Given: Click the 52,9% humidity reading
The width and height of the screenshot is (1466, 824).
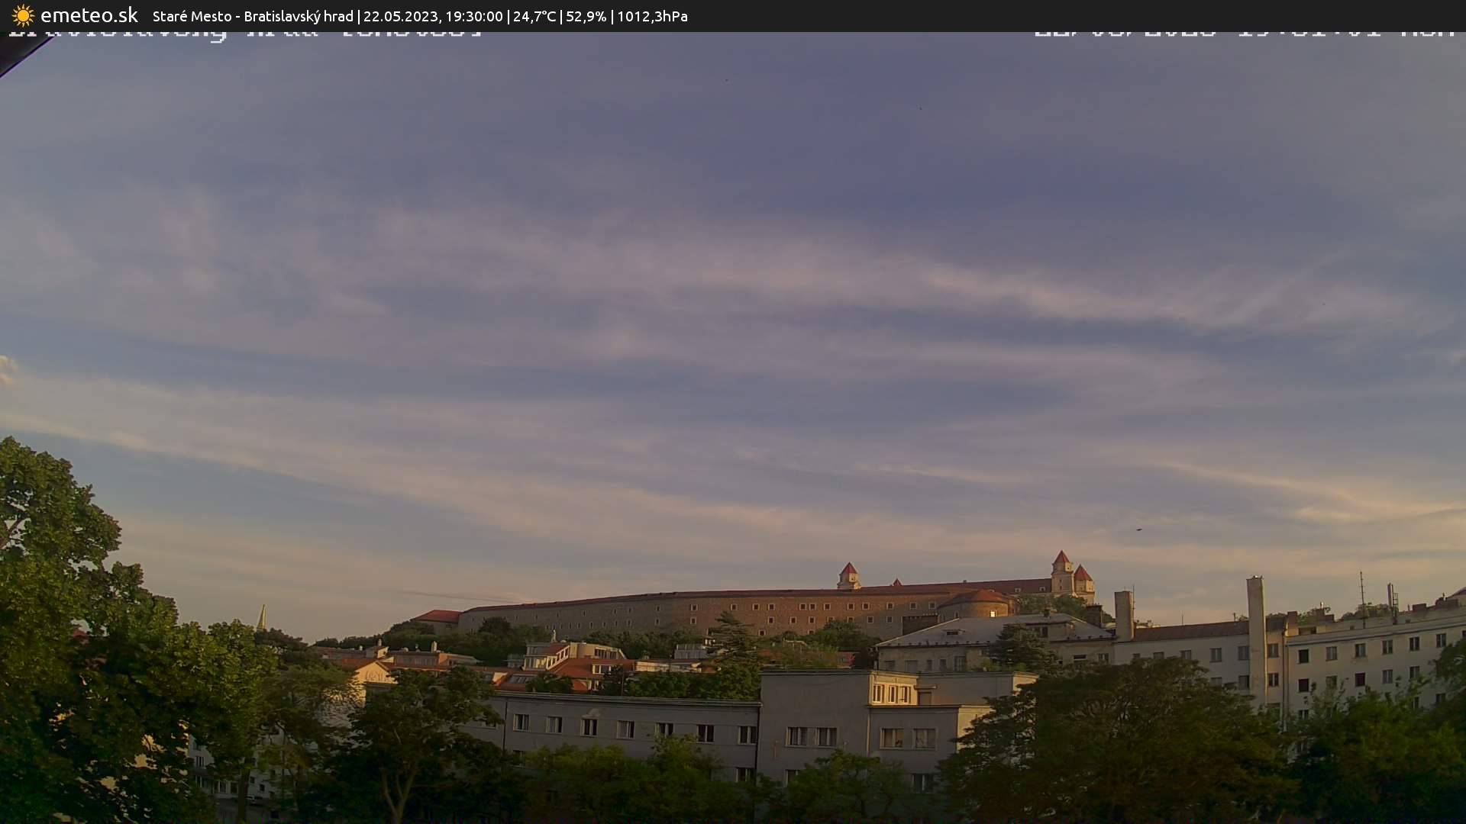Looking at the screenshot, I should click(x=586, y=17).
